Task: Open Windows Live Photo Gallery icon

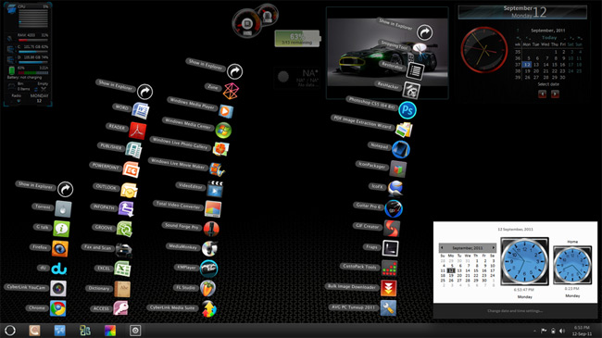Action: 221,149
